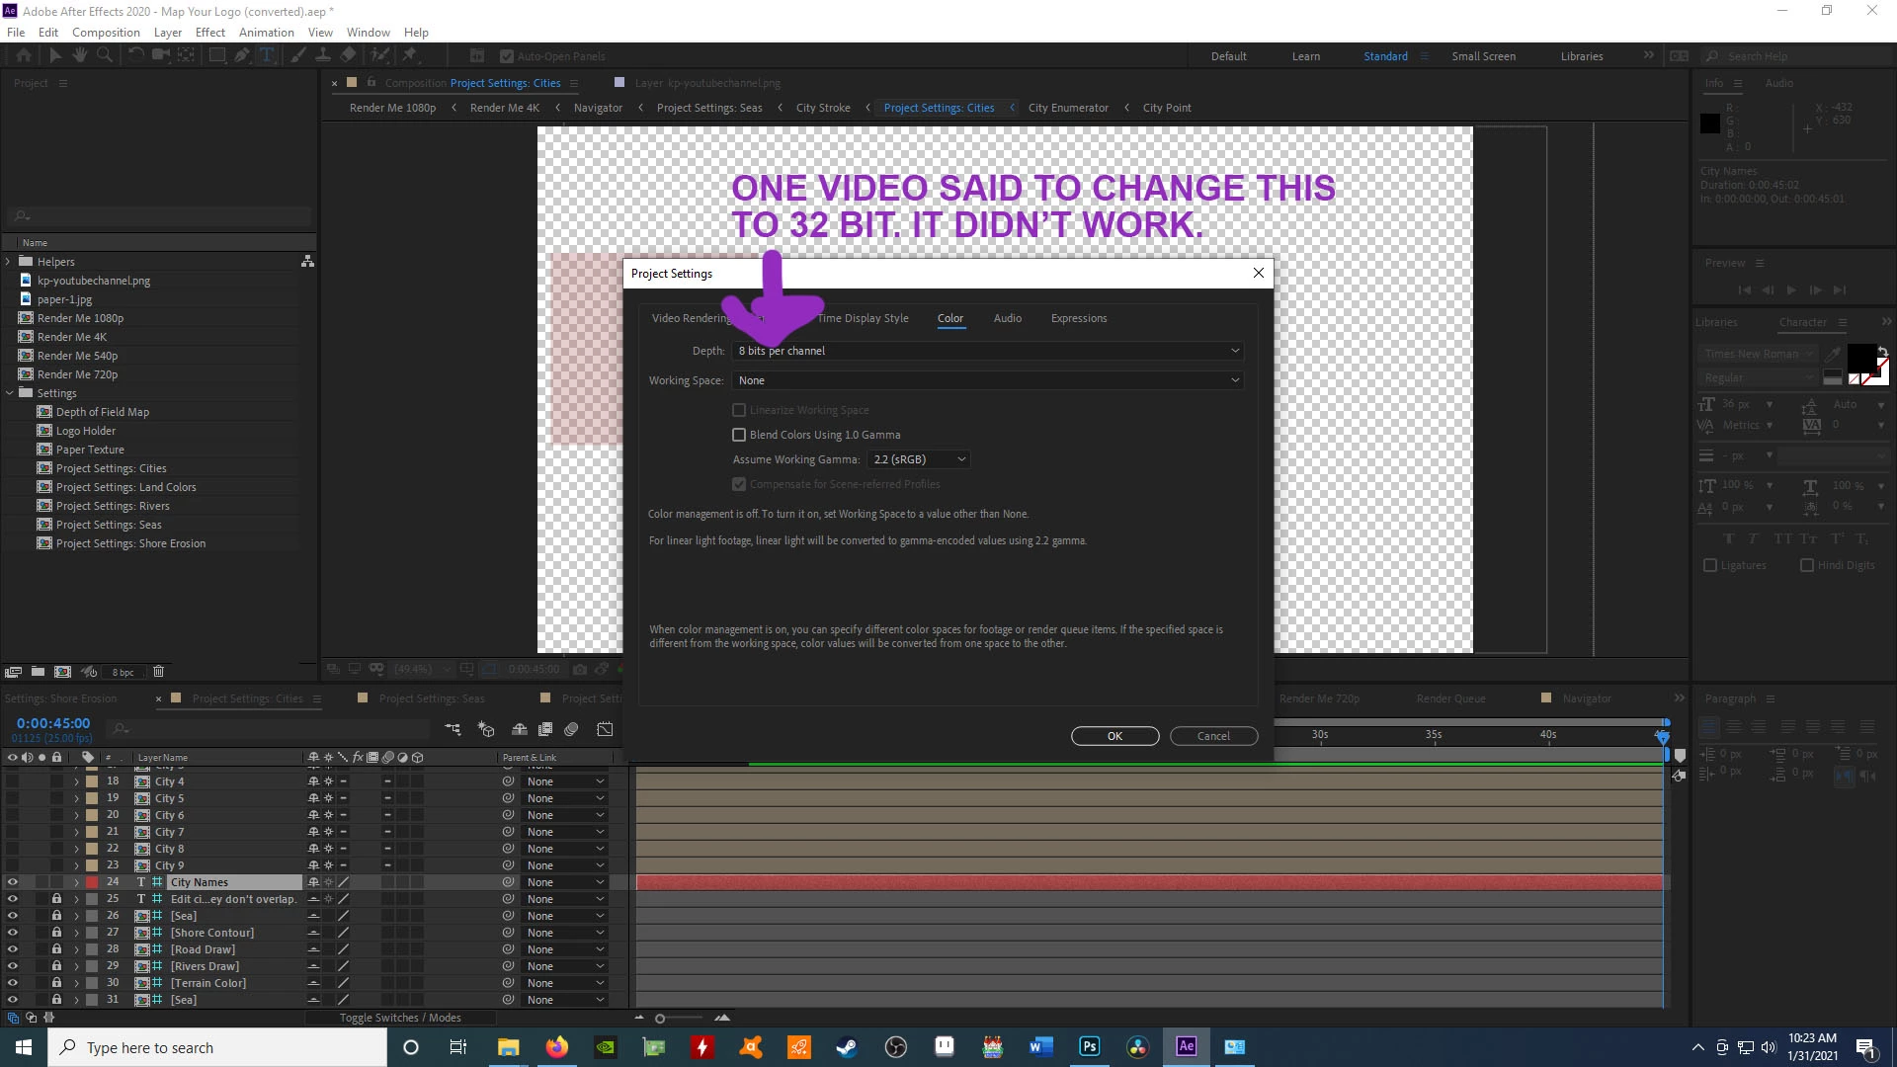The image size is (1897, 1067).
Task: Toggle Auto-Open Panels checkbox
Action: pos(507,56)
